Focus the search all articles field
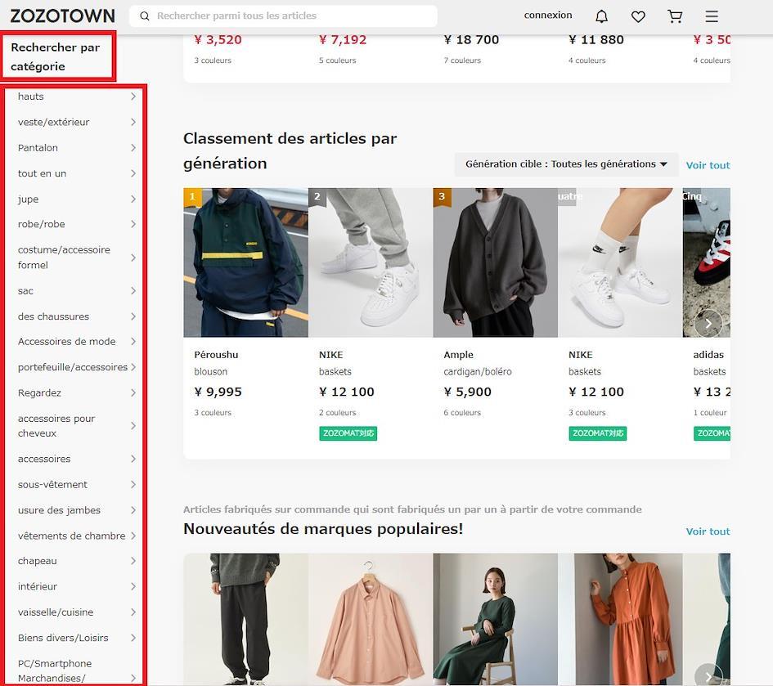Image resolution: width=773 pixels, height=686 pixels. (x=284, y=16)
